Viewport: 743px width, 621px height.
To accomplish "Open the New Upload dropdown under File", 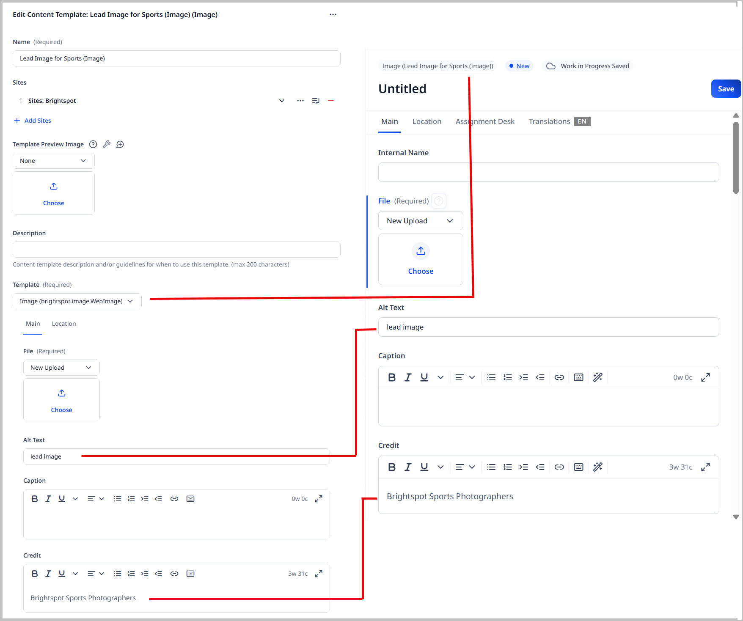I will point(420,220).
